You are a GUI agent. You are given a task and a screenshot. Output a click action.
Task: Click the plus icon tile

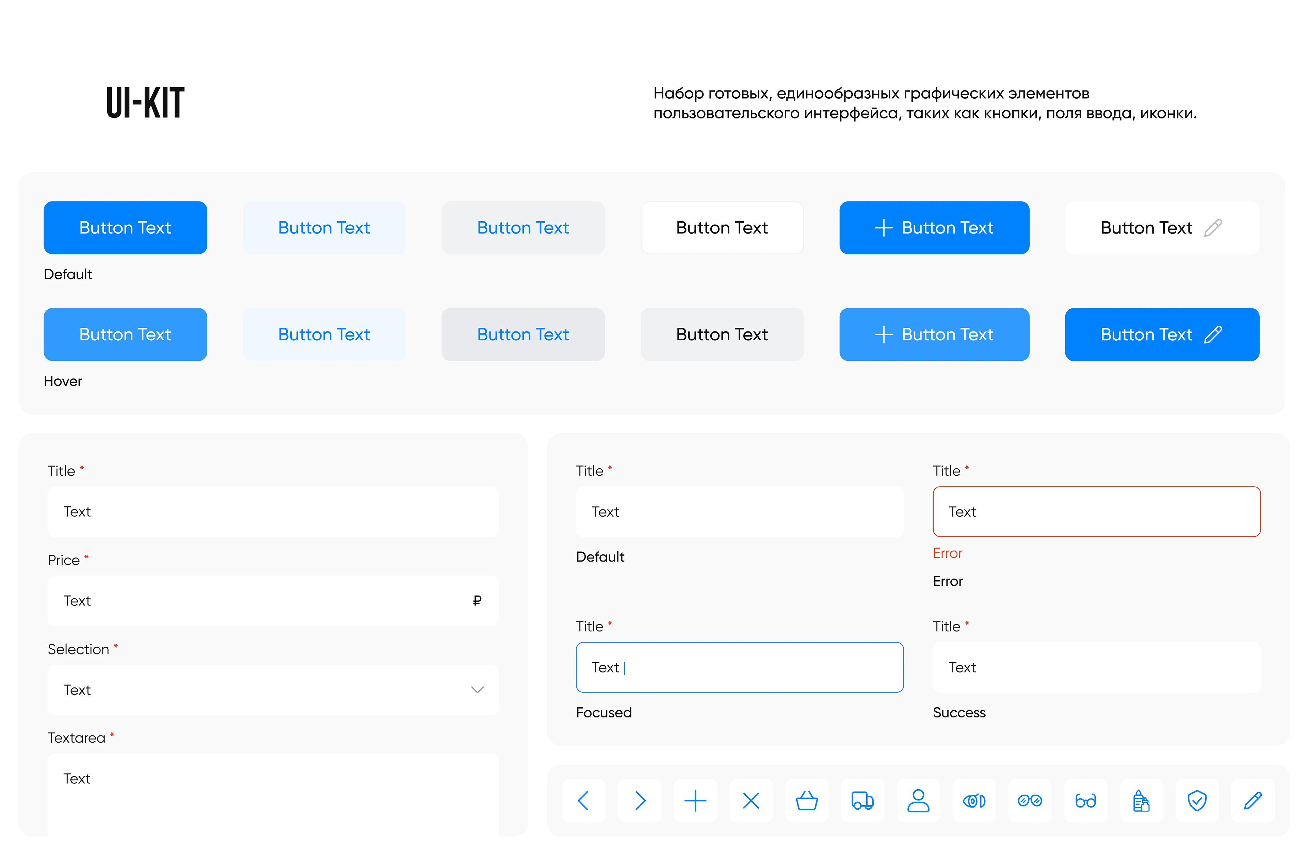coord(695,801)
